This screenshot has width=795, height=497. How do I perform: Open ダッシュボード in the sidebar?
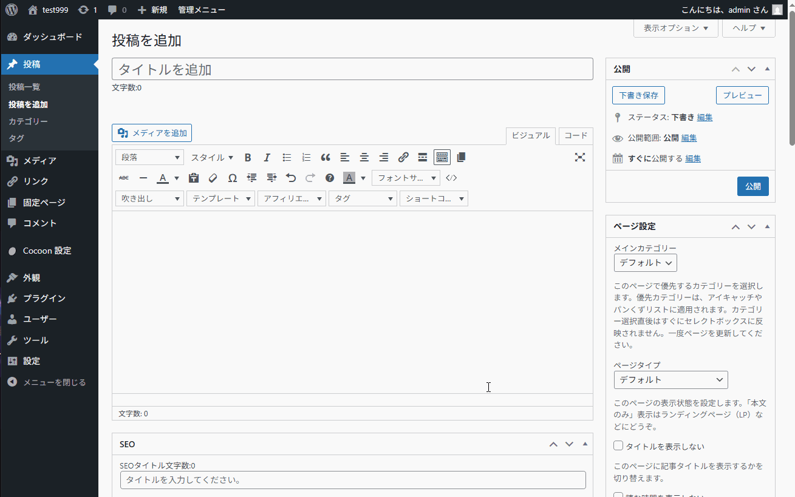49,37
